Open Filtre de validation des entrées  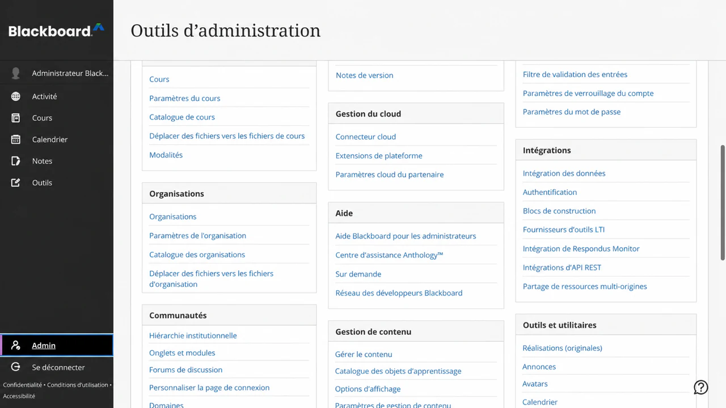(575, 74)
